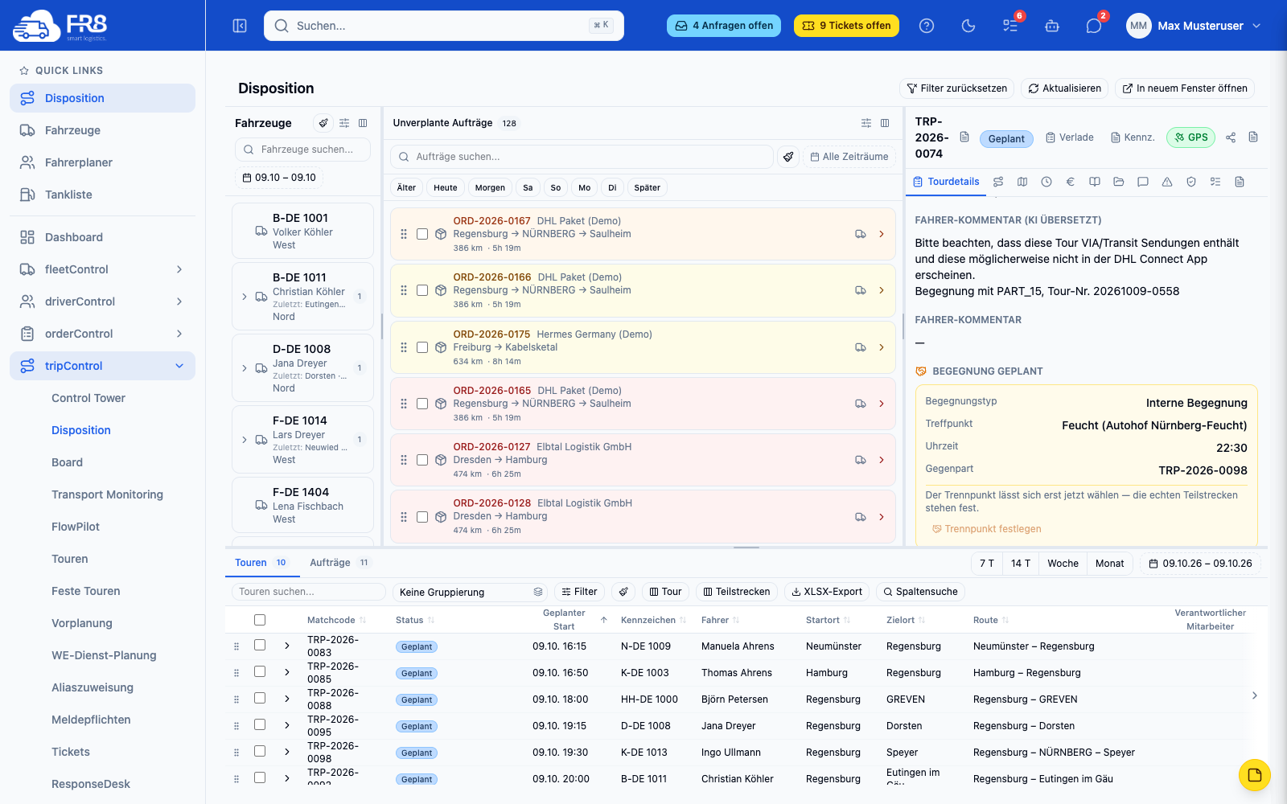Image resolution: width=1287 pixels, height=804 pixels.
Task: Toggle the select-all checkbox in Touren table
Action: (x=260, y=620)
